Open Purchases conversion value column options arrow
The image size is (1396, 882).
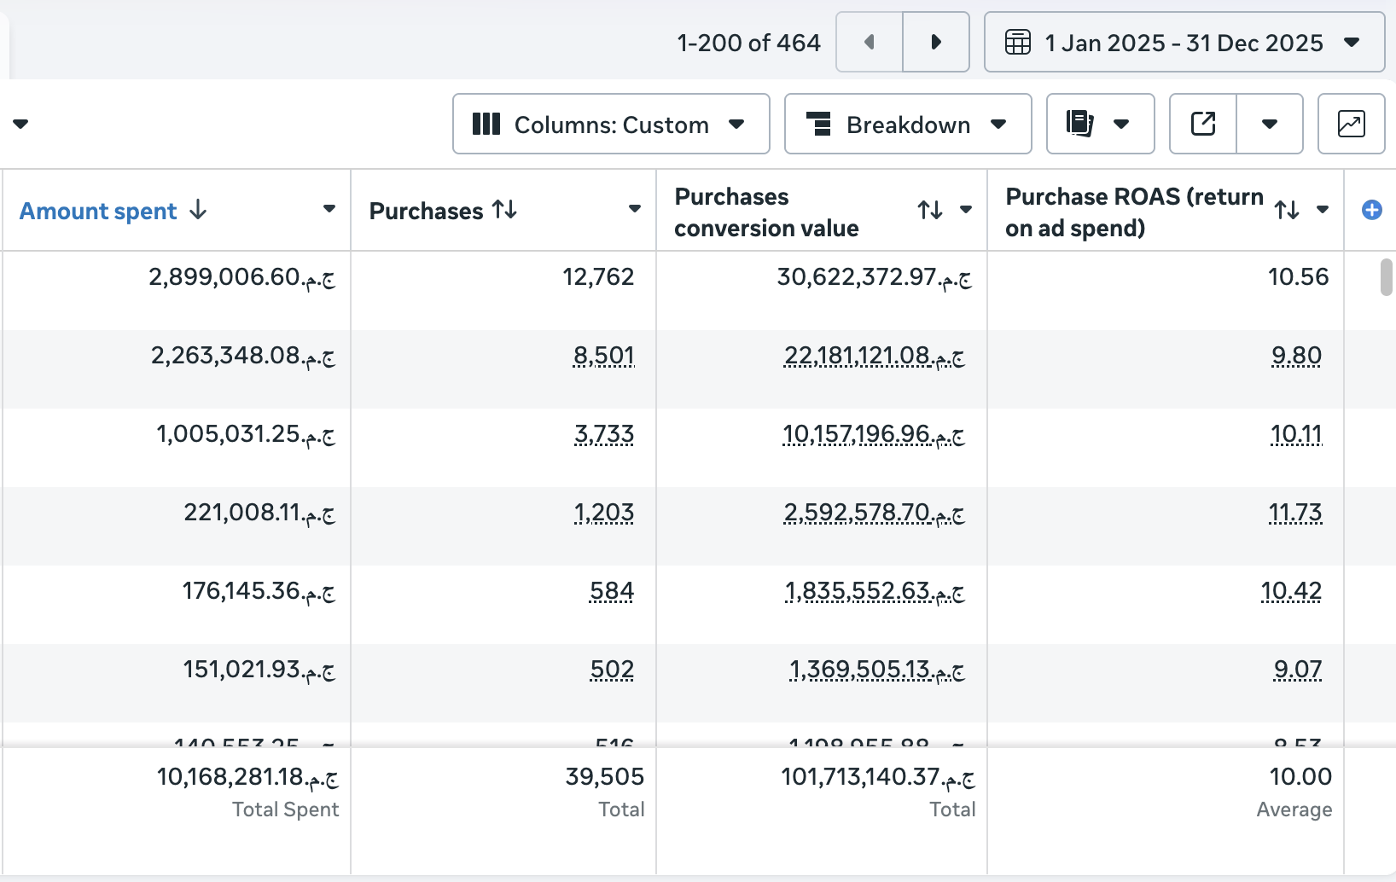click(966, 210)
